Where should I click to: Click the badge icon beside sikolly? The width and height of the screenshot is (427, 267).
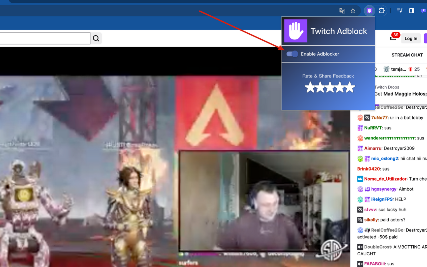pyautogui.click(x=360, y=220)
